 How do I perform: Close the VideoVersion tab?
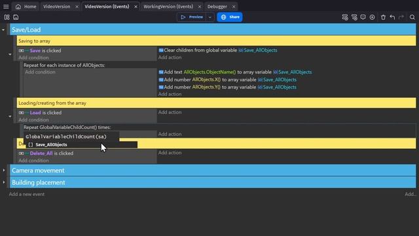(77, 7)
